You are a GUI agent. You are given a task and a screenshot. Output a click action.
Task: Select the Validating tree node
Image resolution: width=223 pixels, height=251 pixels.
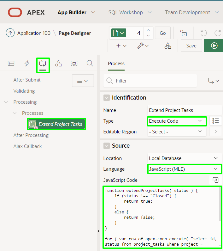[x=24, y=91]
